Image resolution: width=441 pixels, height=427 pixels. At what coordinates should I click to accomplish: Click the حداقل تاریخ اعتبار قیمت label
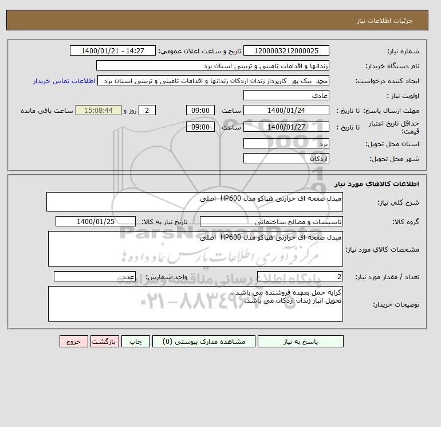click(x=394, y=127)
